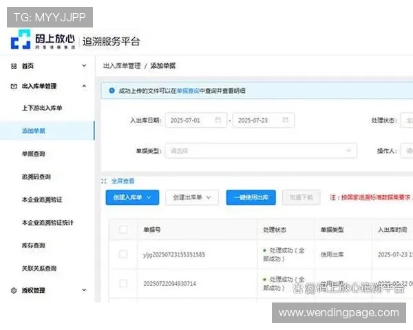
Task: Collapse the 出入库单管理 menu chevron
Action: (x=84, y=86)
